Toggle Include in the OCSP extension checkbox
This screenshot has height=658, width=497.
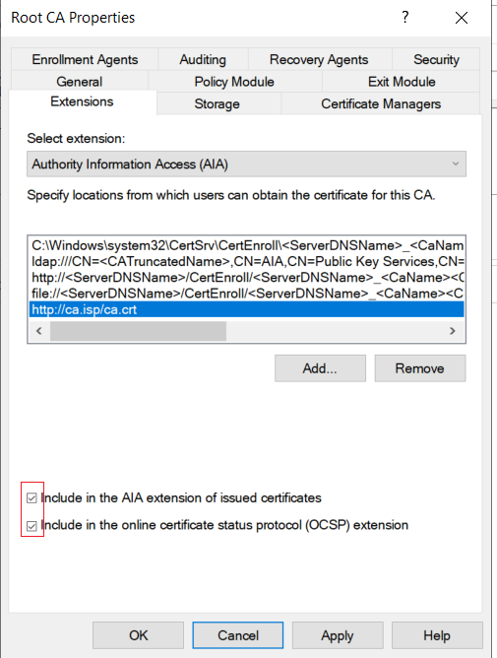point(31,526)
